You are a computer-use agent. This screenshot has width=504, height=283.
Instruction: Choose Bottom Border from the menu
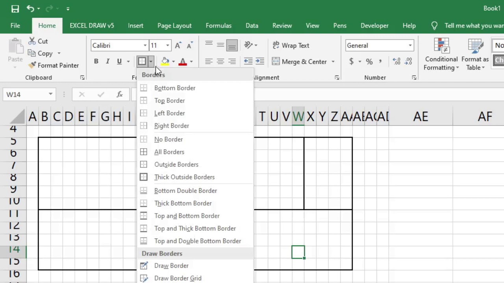coord(195,88)
